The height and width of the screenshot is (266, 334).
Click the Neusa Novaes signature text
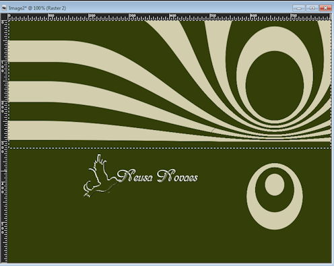(157, 176)
